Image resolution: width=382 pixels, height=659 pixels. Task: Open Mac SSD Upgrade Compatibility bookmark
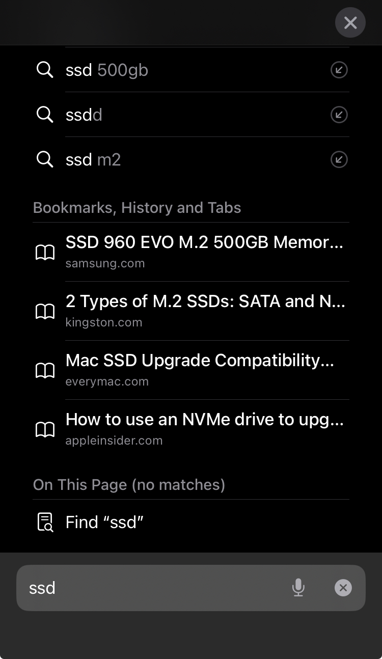point(191,370)
